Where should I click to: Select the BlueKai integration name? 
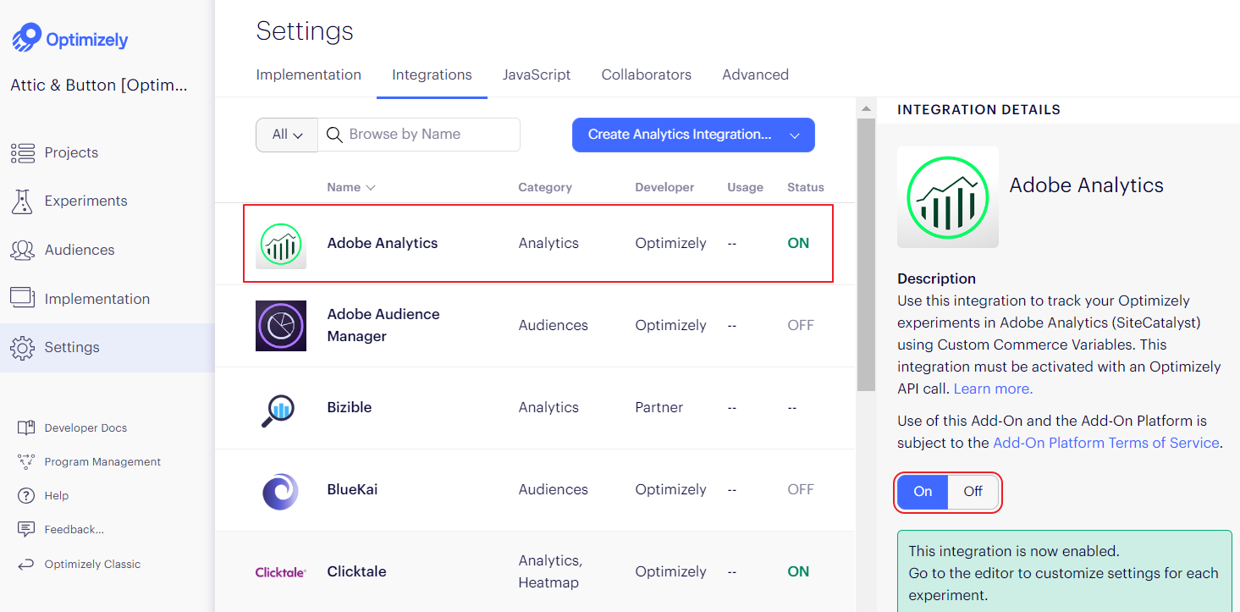click(x=352, y=489)
